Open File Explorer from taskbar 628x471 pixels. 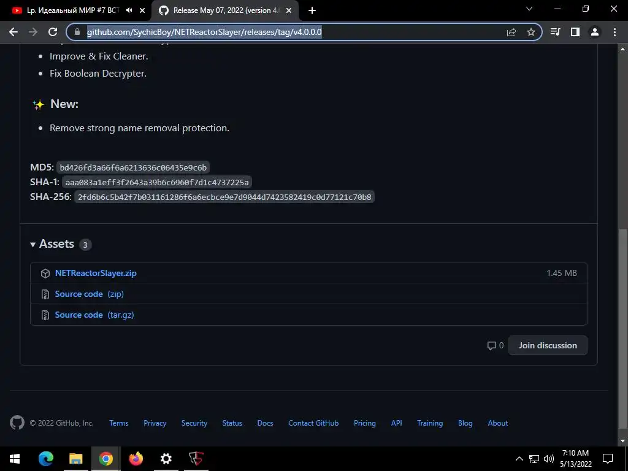point(75,459)
